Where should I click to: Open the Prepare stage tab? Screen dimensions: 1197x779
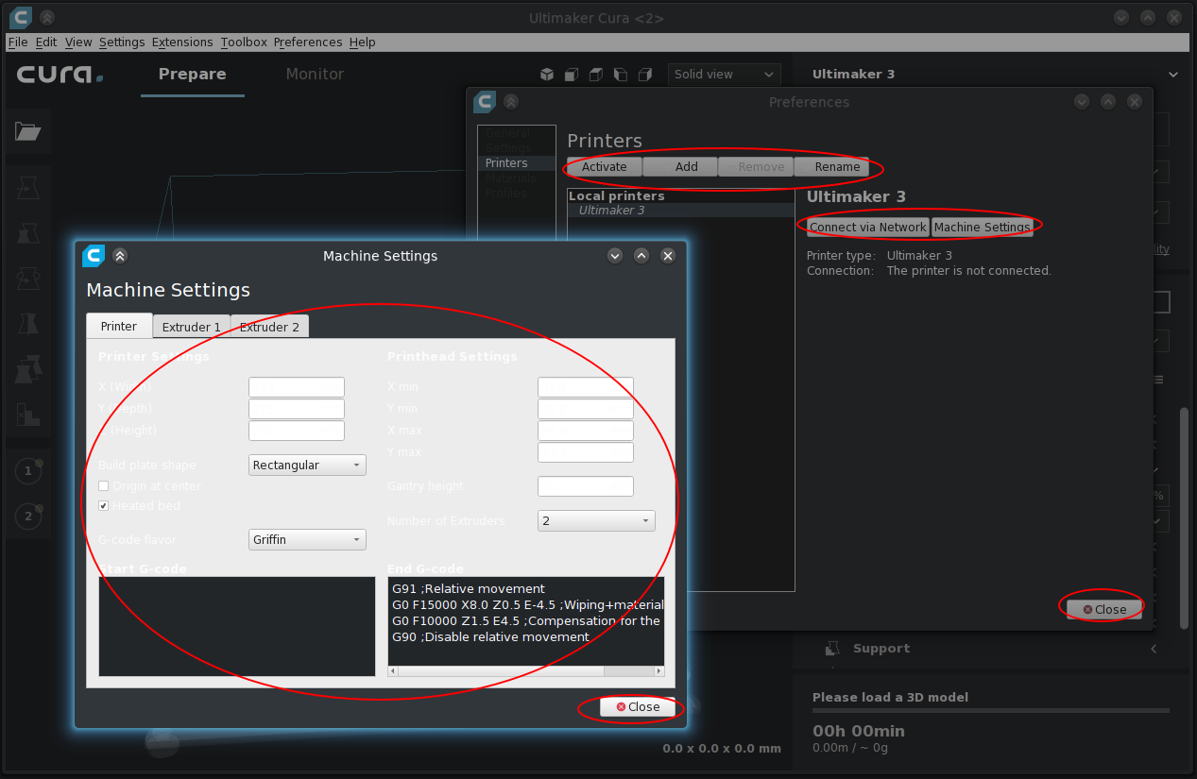pyautogui.click(x=193, y=75)
